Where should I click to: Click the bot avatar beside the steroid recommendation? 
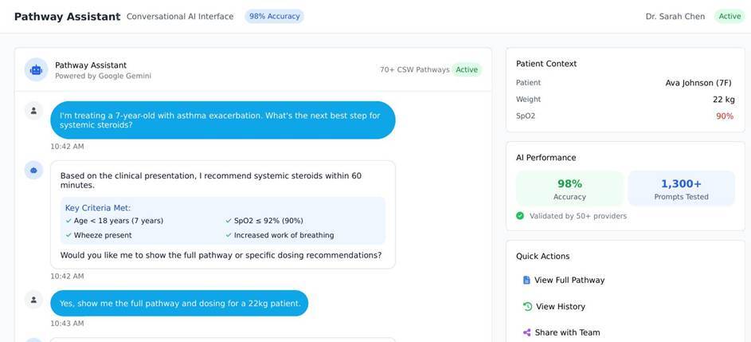click(33, 171)
